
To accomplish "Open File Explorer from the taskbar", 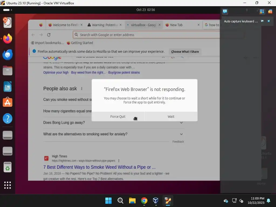I will pos(132,201).
